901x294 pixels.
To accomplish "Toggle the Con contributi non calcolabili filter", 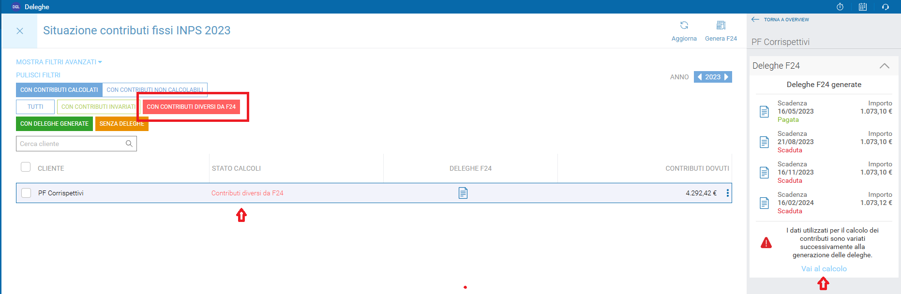I will (x=155, y=90).
